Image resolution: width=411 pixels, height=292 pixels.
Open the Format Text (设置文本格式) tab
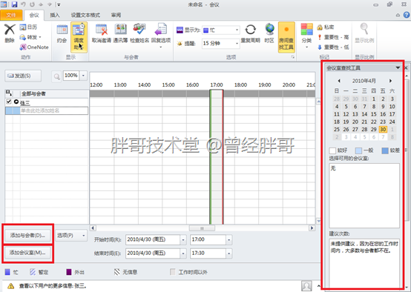85,15
